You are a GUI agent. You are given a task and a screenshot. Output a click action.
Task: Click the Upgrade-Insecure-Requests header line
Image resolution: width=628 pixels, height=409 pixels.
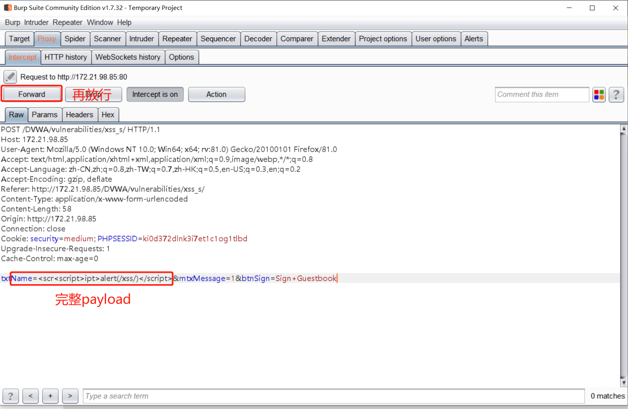tap(55, 249)
